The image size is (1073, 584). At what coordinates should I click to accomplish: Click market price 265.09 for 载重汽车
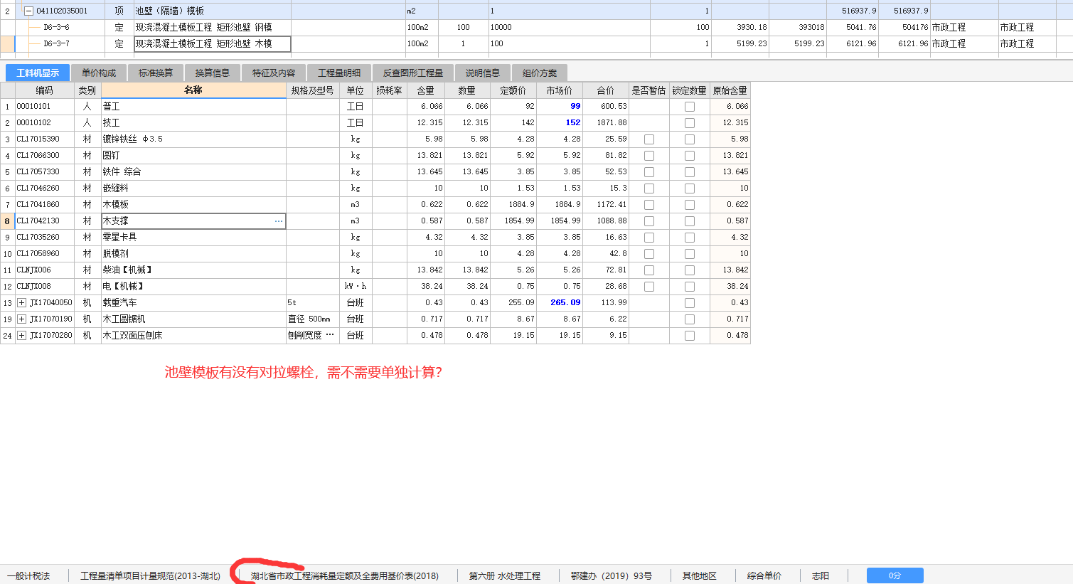pos(565,302)
